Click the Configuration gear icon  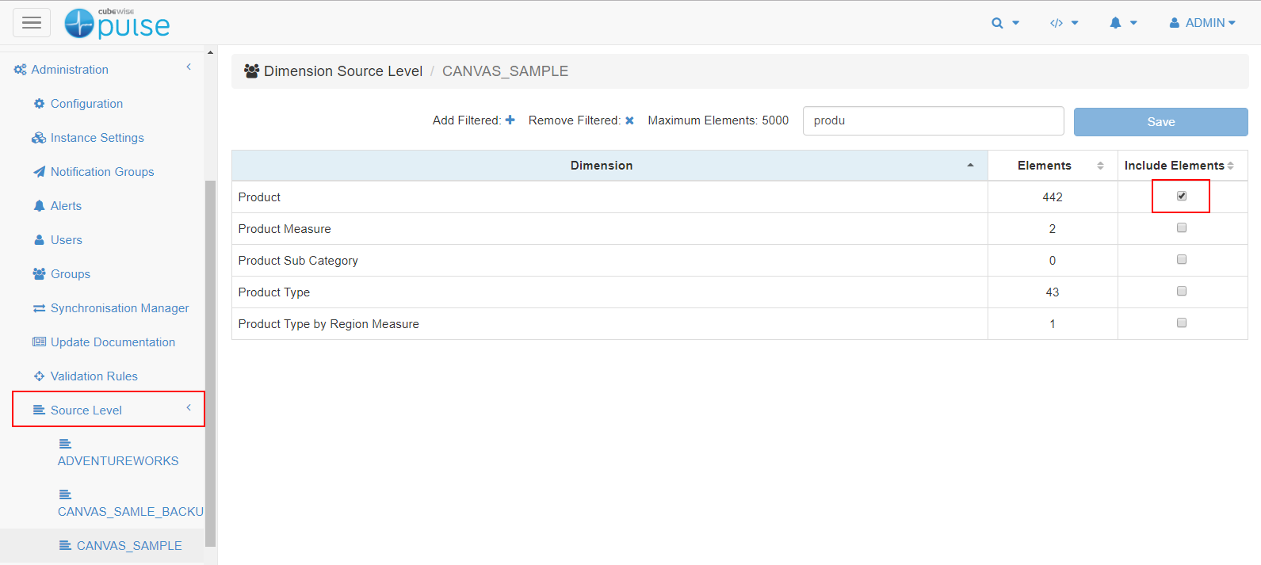pos(39,104)
